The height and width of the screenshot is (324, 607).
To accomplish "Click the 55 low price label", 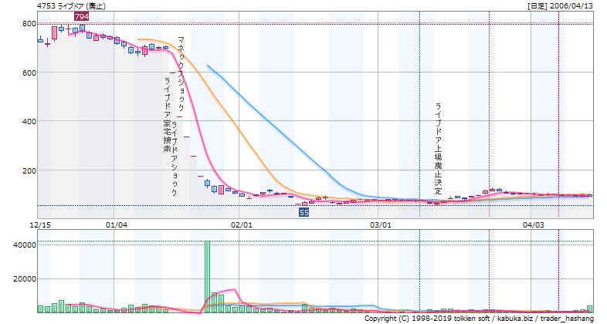I will tap(304, 212).
